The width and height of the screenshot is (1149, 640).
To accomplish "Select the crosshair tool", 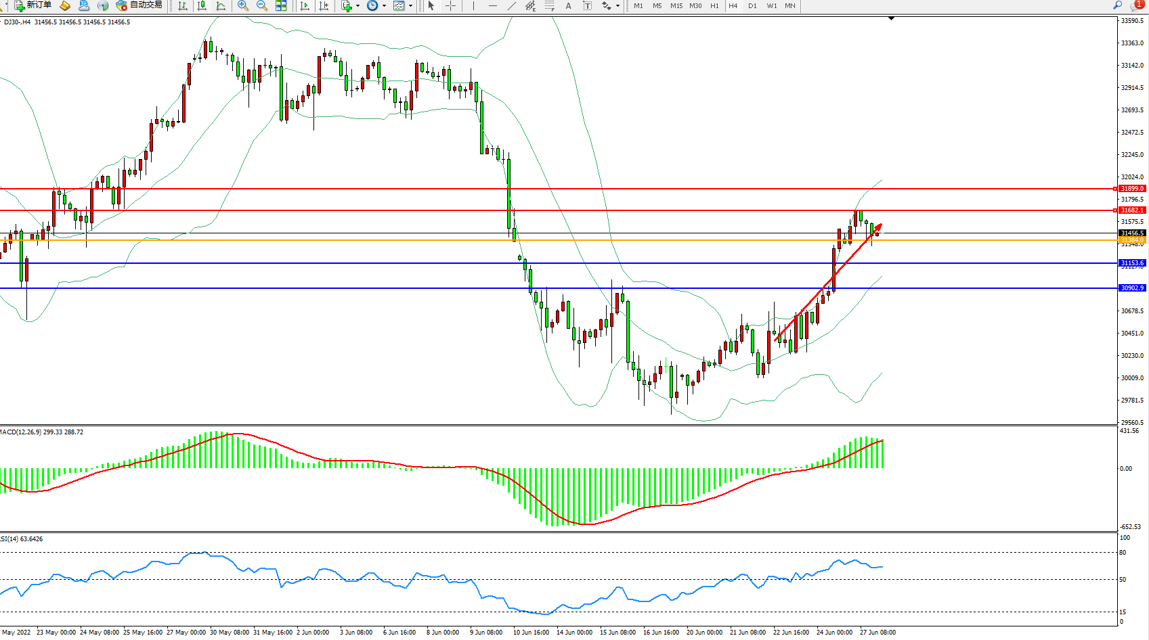I will tap(451, 5).
